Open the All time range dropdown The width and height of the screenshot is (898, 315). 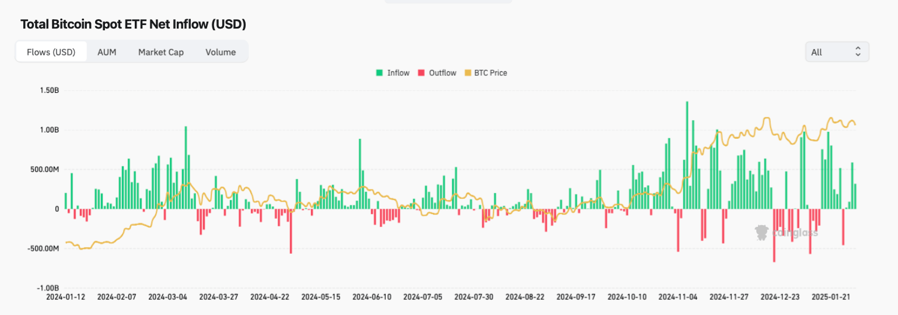[836, 52]
